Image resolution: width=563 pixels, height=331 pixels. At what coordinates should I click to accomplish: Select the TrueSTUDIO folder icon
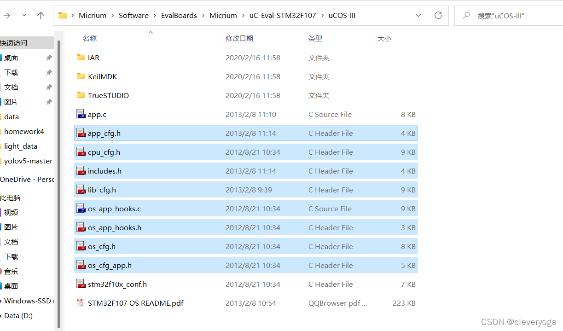pos(81,95)
